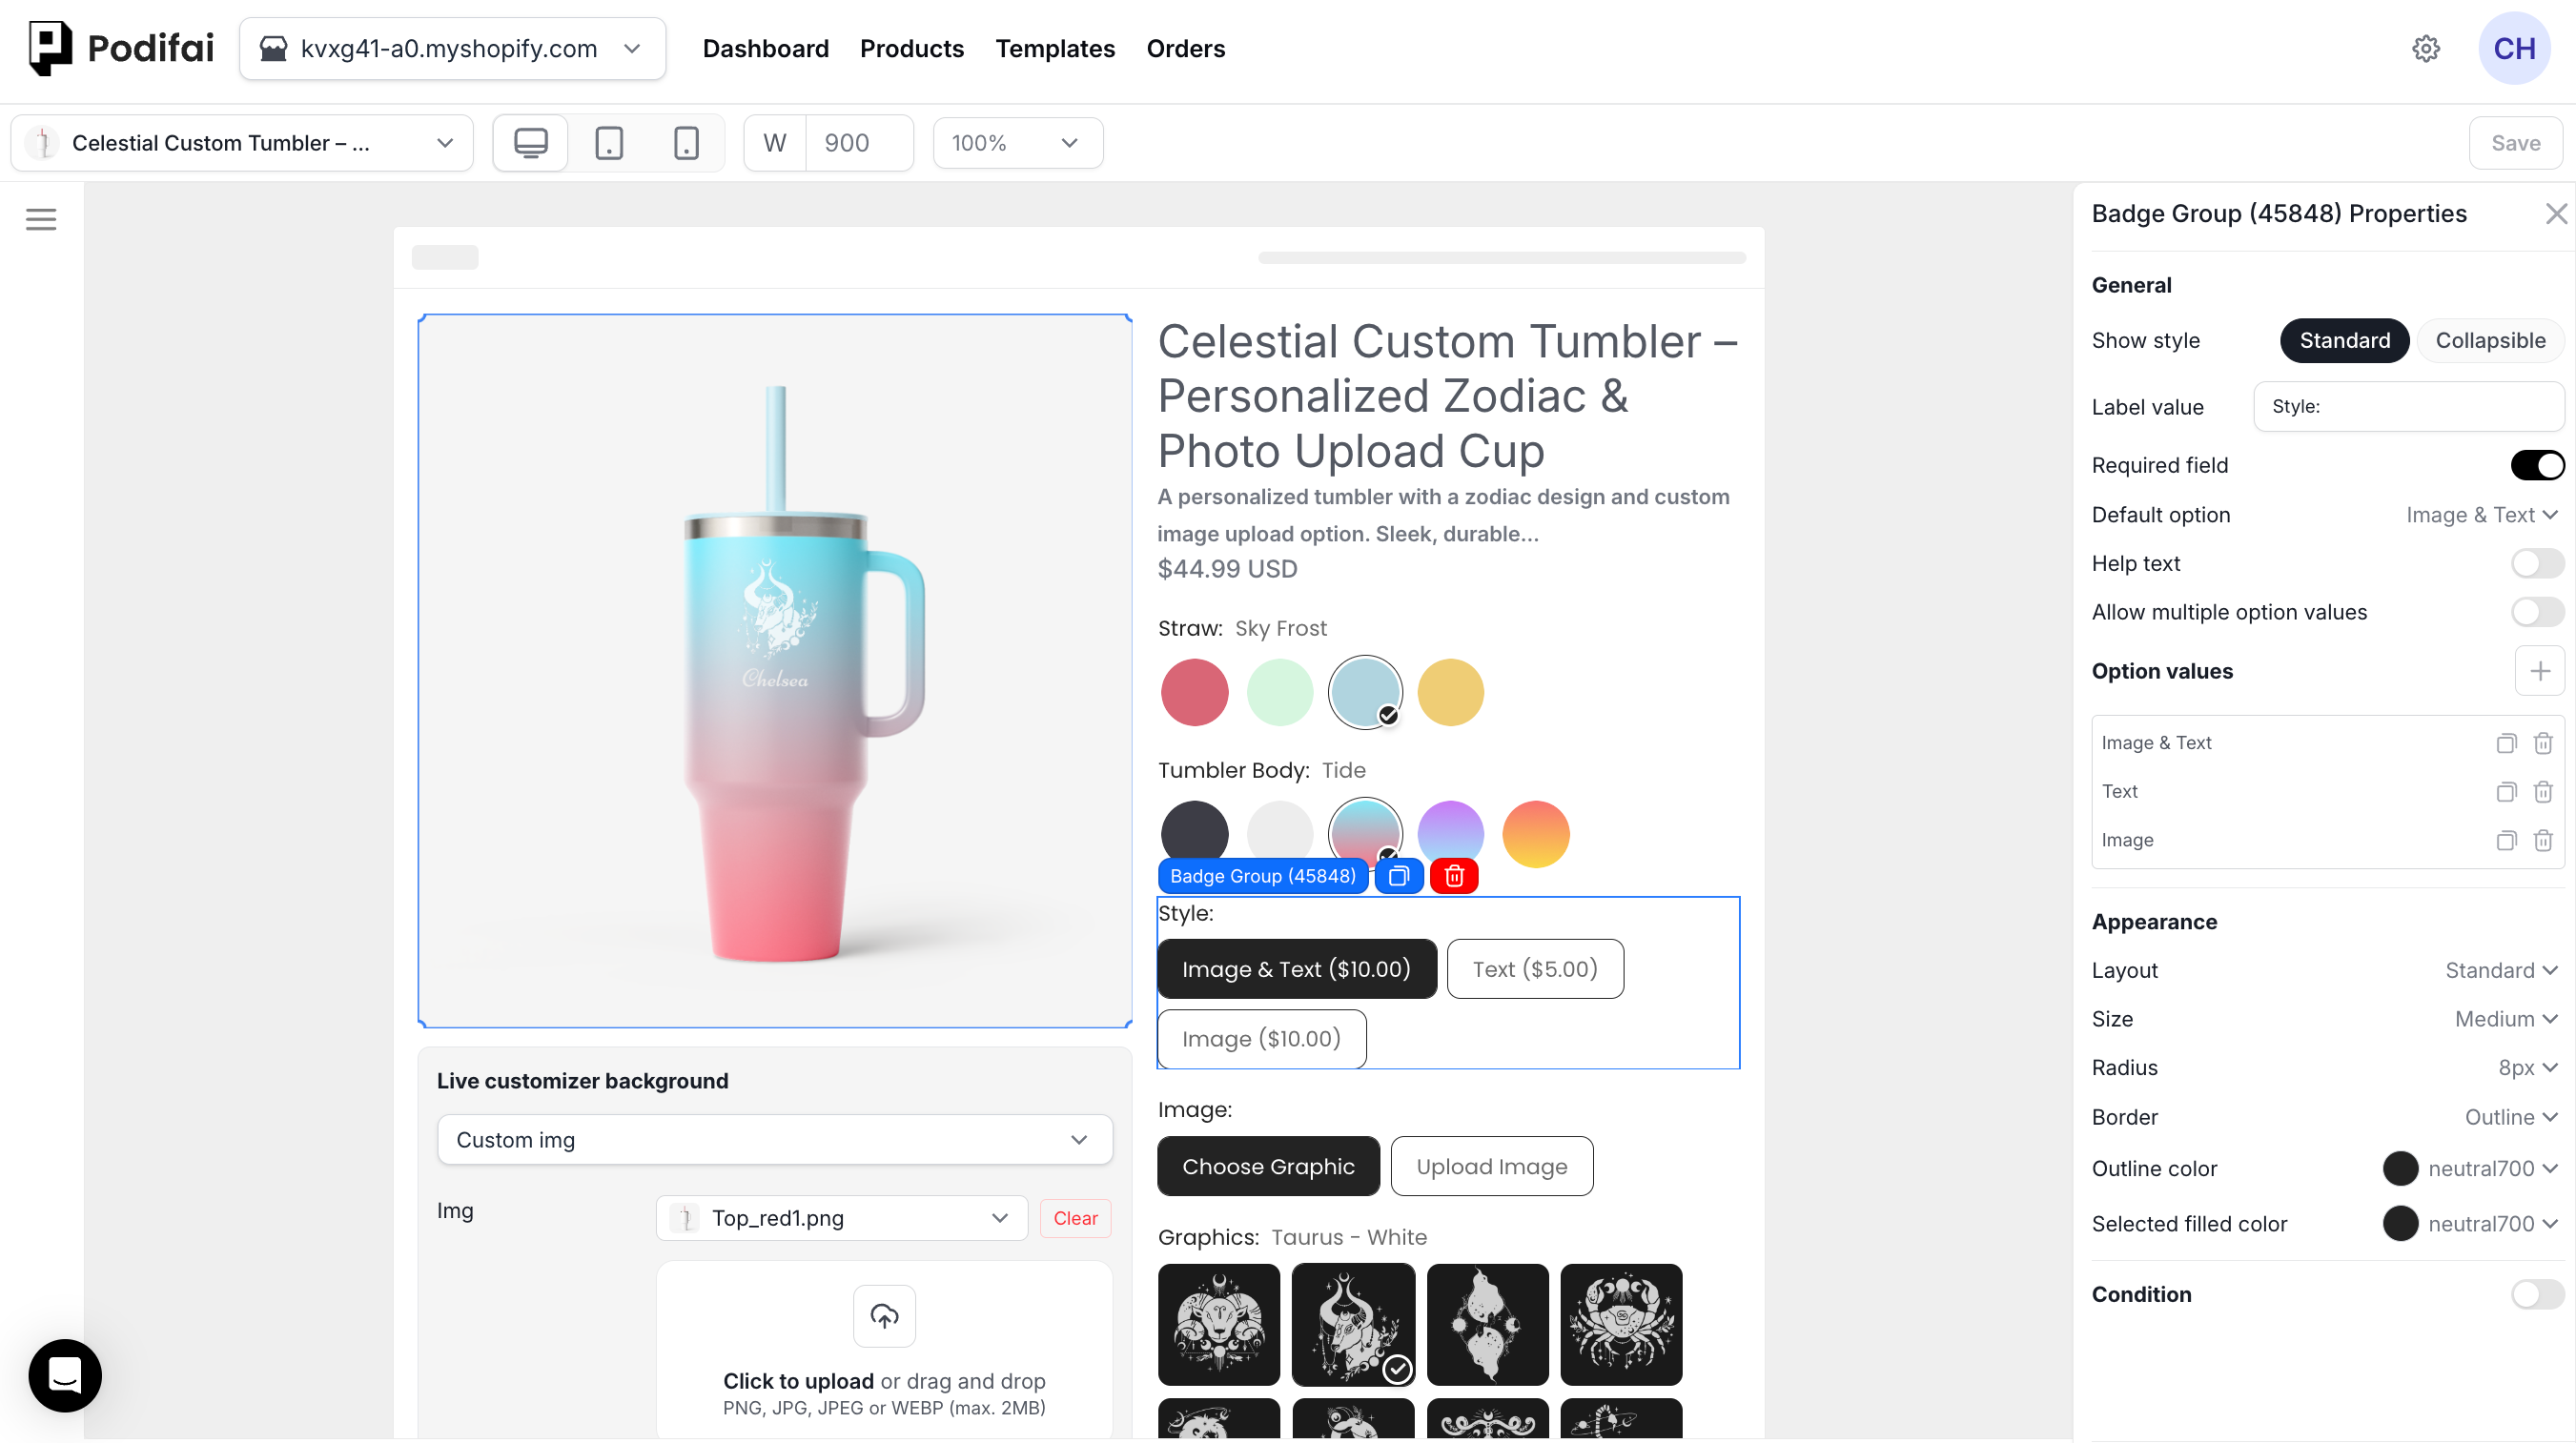Select the Upload Image button
2576x1443 pixels.
click(x=1491, y=1166)
